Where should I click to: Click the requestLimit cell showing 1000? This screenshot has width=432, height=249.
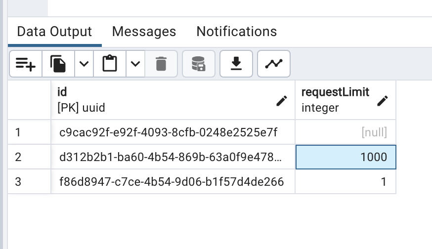click(x=346, y=157)
